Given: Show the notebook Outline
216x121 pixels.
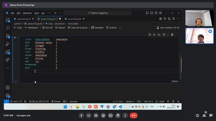Looking at the screenshot, I should click(x=111, y=28).
